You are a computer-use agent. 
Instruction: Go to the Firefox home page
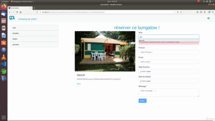coord(20,12)
